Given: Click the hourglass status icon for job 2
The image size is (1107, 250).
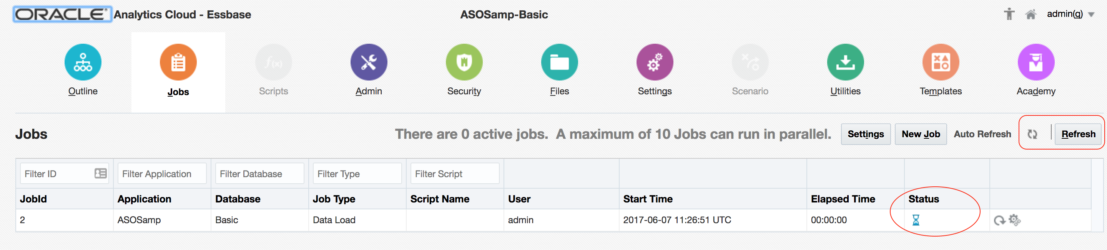Looking at the screenshot, I should click(x=916, y=220).
